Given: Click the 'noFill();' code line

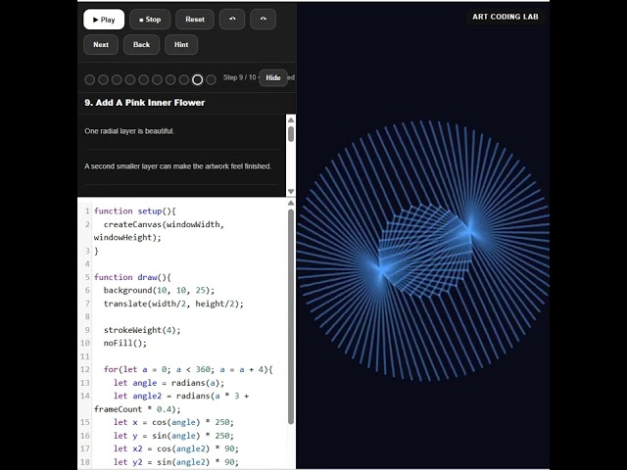Looking at the screenshot, I should tap(125, 344).
